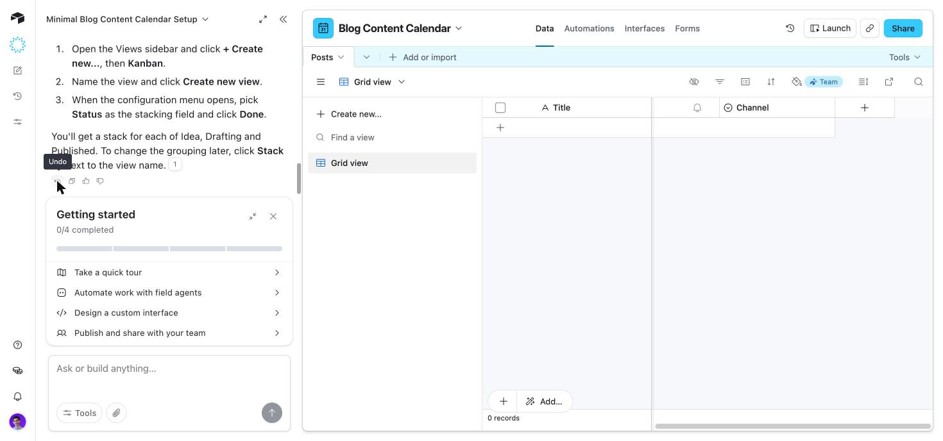Viewport: 943px width, 441px height.
Task: Open the share and sync view icon
Action: 889,82
